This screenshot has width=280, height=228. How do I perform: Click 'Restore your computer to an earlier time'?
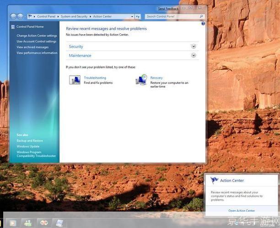169,84
